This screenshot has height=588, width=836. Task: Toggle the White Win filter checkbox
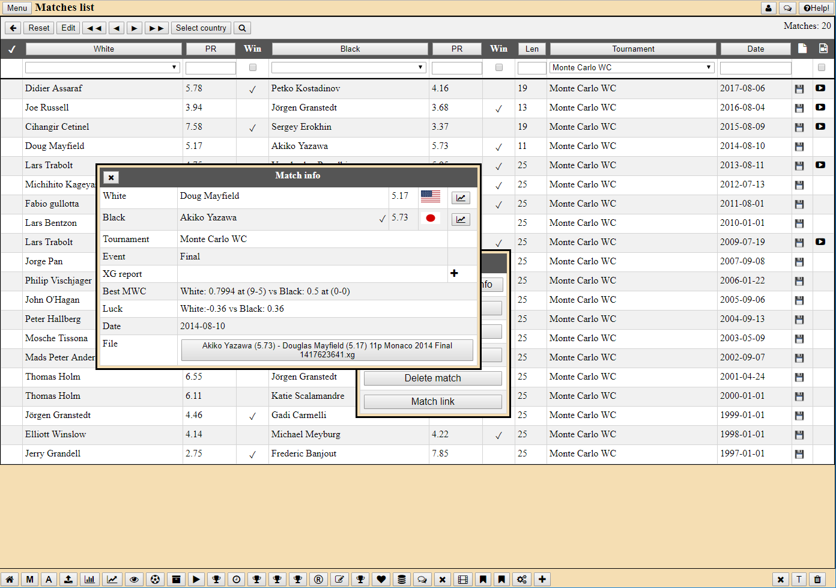pos(253,67)
